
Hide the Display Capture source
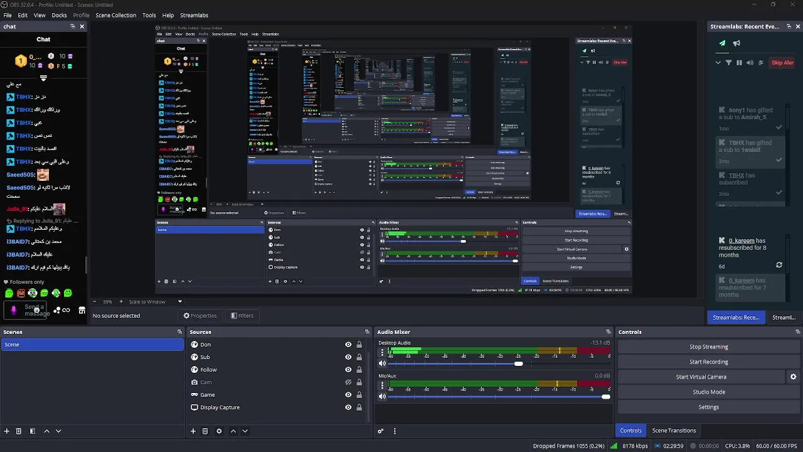click(348, 407)
